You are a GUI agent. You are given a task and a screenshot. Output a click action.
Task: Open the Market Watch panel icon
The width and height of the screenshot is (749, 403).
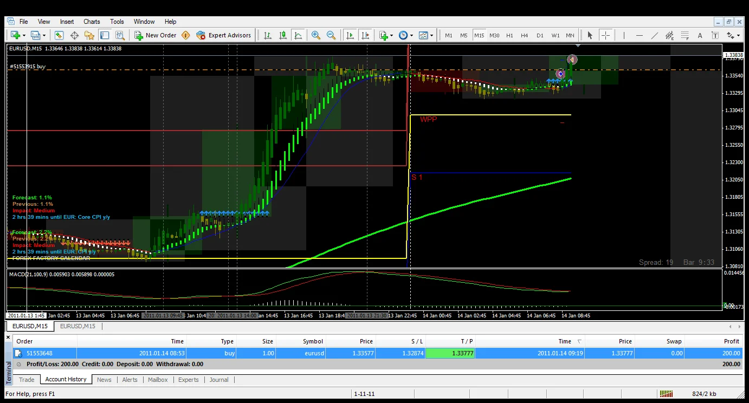point(59,35)
